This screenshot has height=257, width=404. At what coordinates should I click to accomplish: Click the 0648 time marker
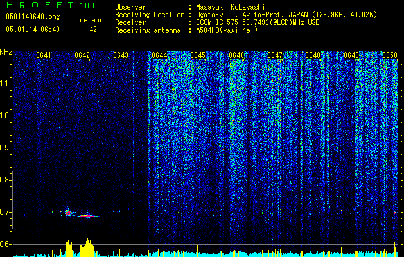pyautogui.click(x=313, y=55)
